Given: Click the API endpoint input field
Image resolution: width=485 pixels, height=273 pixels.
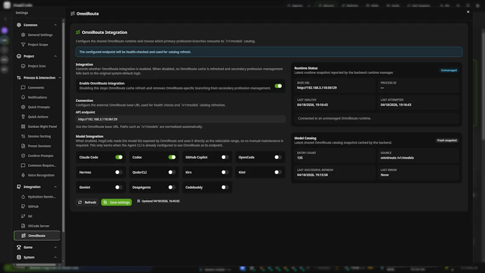Looking at the screenshot, I should click(x=180, y=119).
